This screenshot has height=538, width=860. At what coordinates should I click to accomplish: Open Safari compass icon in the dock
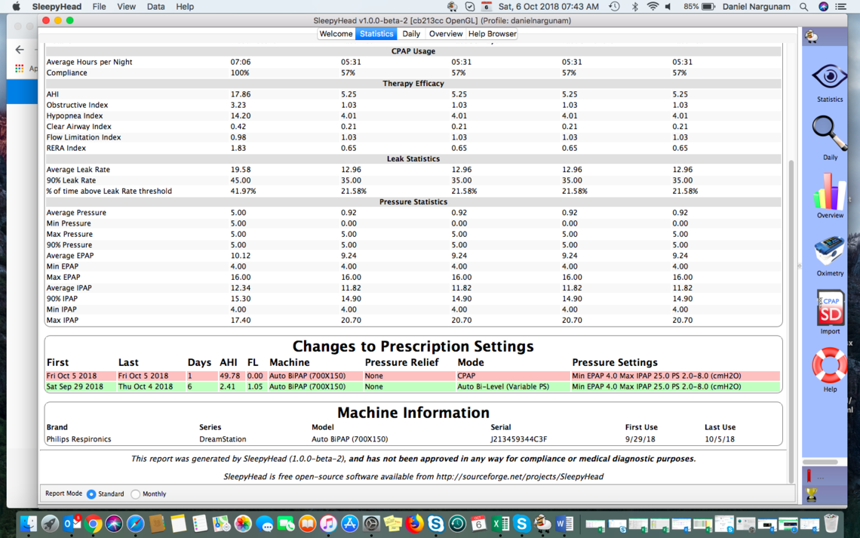[136, 524]
